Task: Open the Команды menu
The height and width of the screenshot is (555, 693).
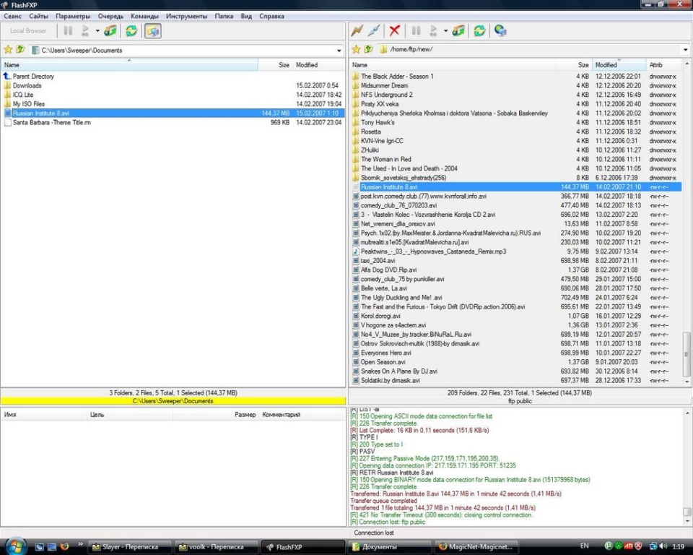Action: (x=144, y=16)
